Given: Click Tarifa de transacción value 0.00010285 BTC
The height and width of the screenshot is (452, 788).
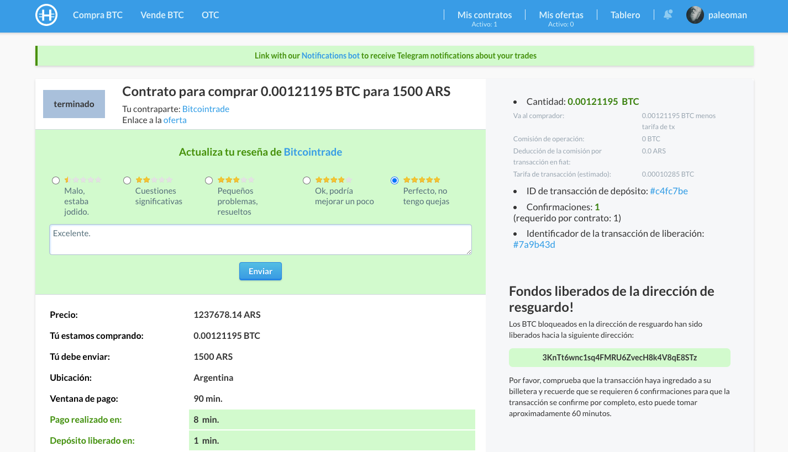Looking at the screenshot, I should point(668,174).
